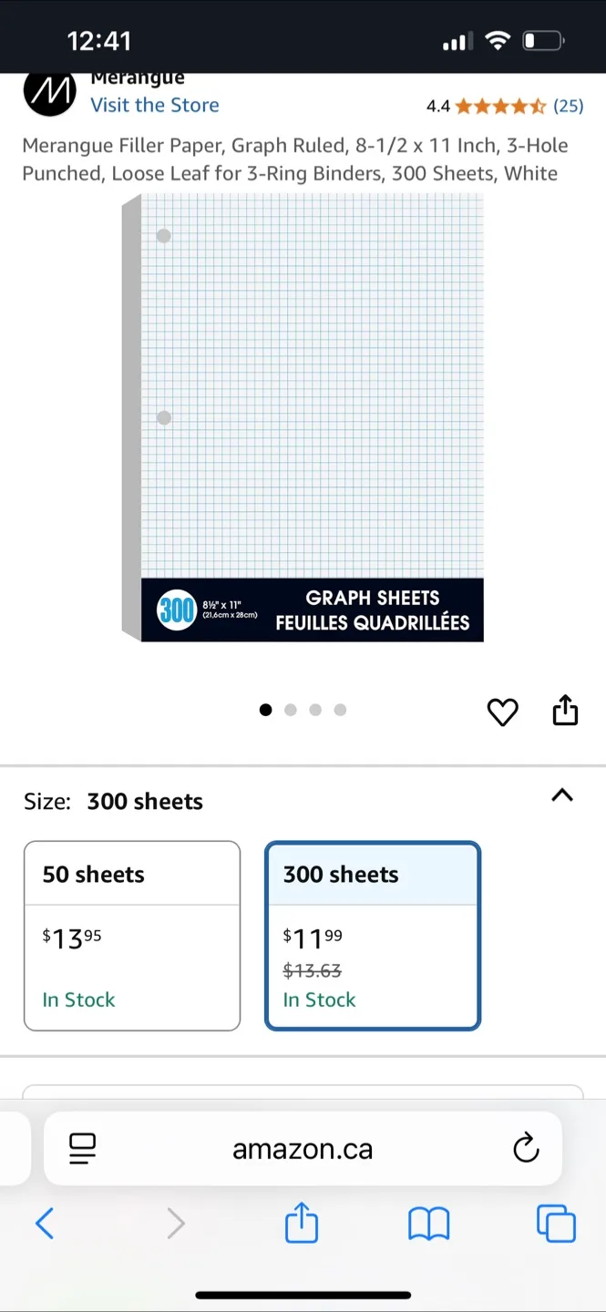Reload the Amazon page

click(526, 1149)
